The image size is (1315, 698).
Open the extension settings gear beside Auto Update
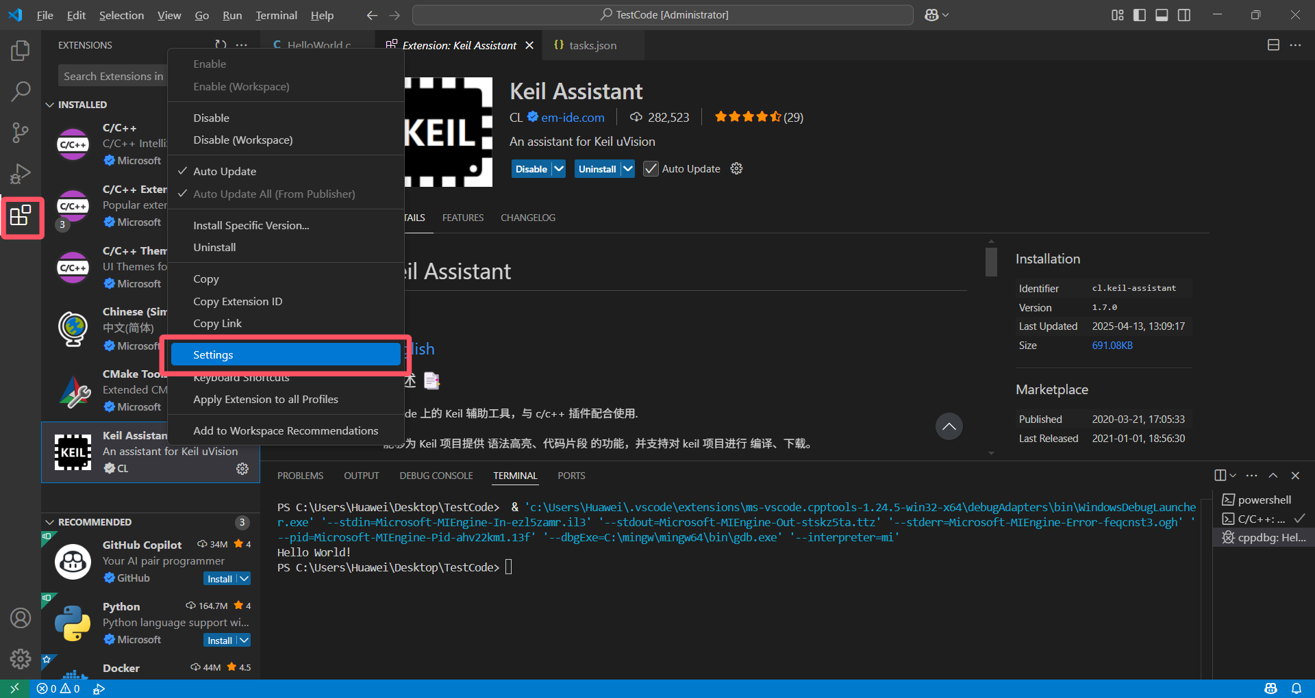click(736, 168)
